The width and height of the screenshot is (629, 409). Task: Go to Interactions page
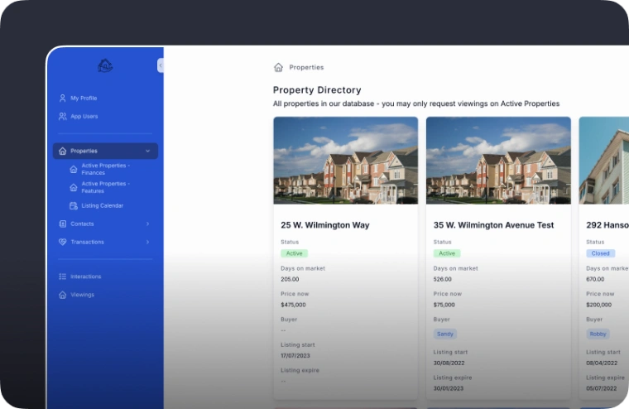[x=86, y=277]
